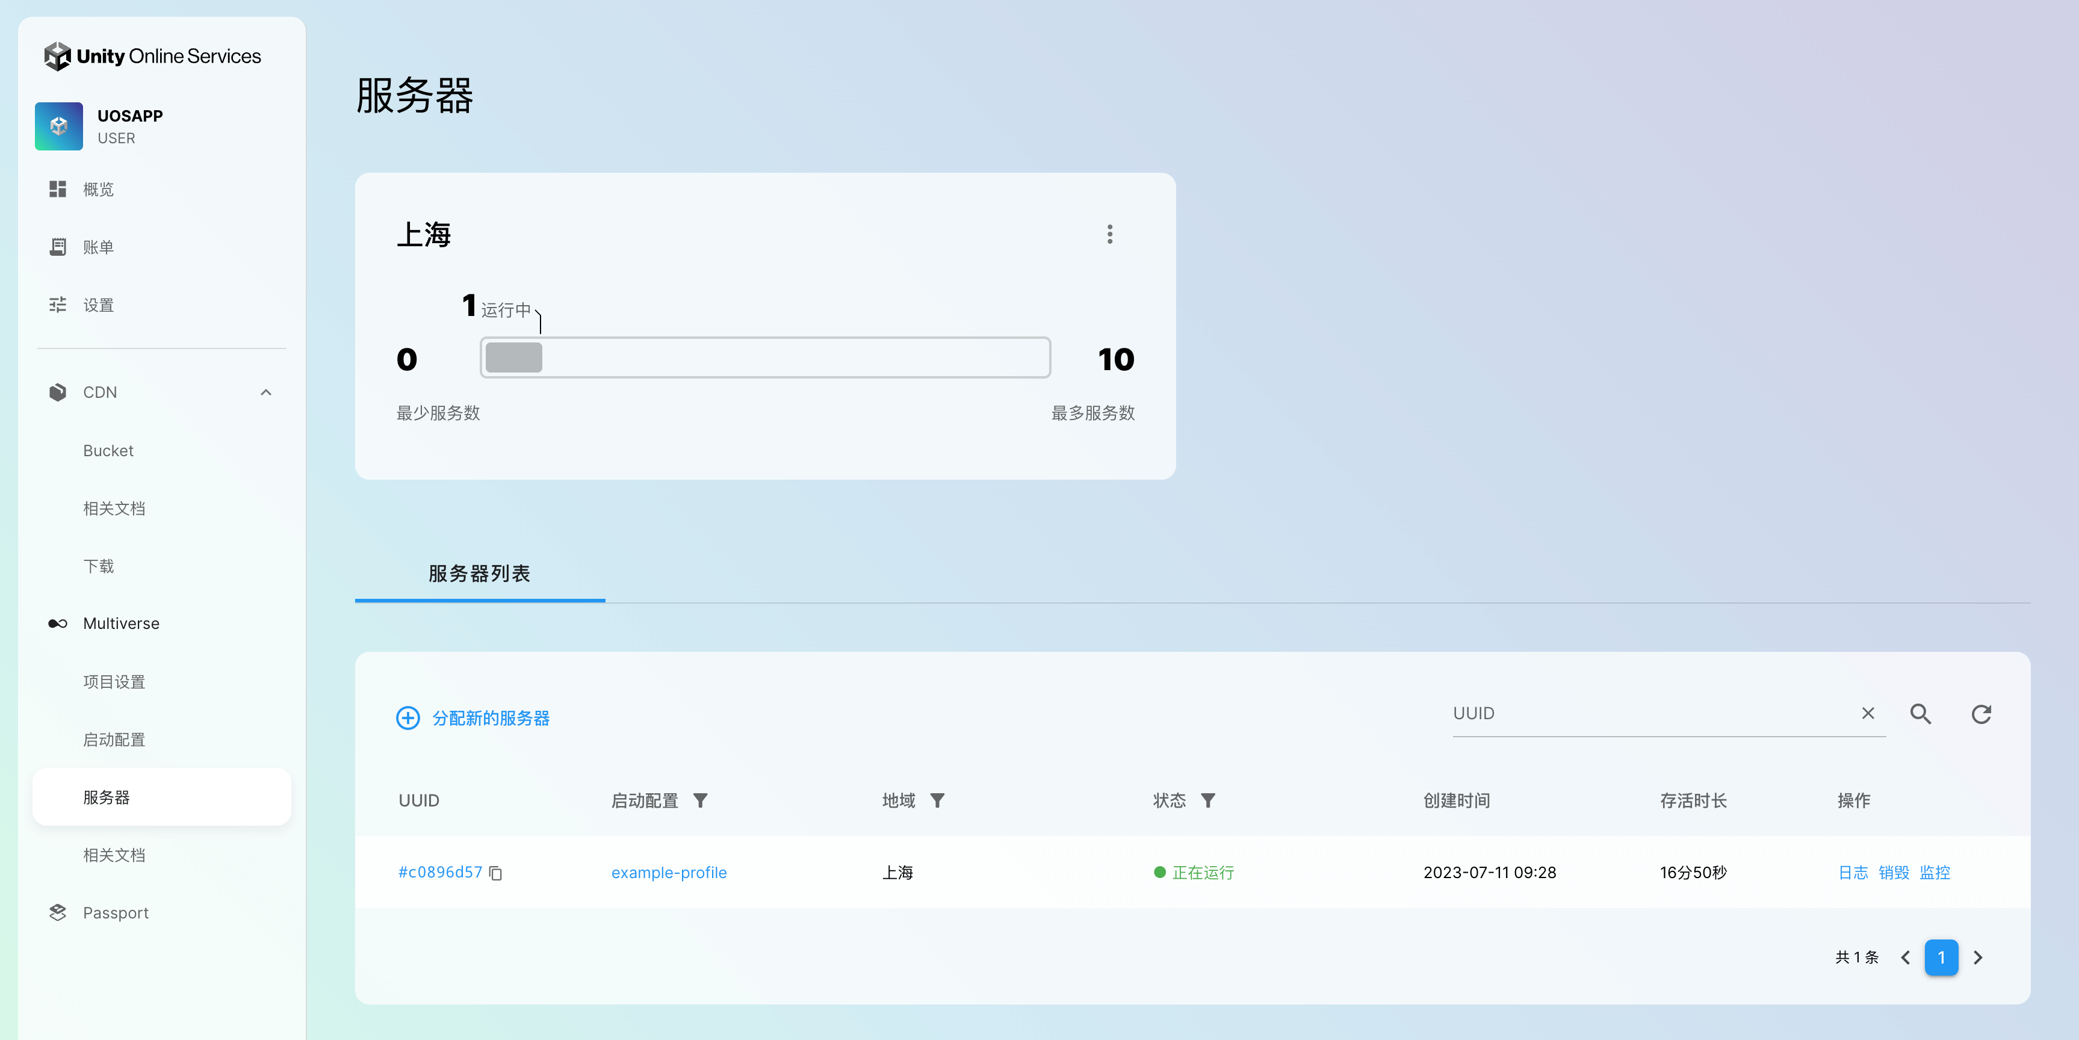This screenshot has height=1040, width=2079.
Task: Open the 地域 column filter
Action: point(937,800)
